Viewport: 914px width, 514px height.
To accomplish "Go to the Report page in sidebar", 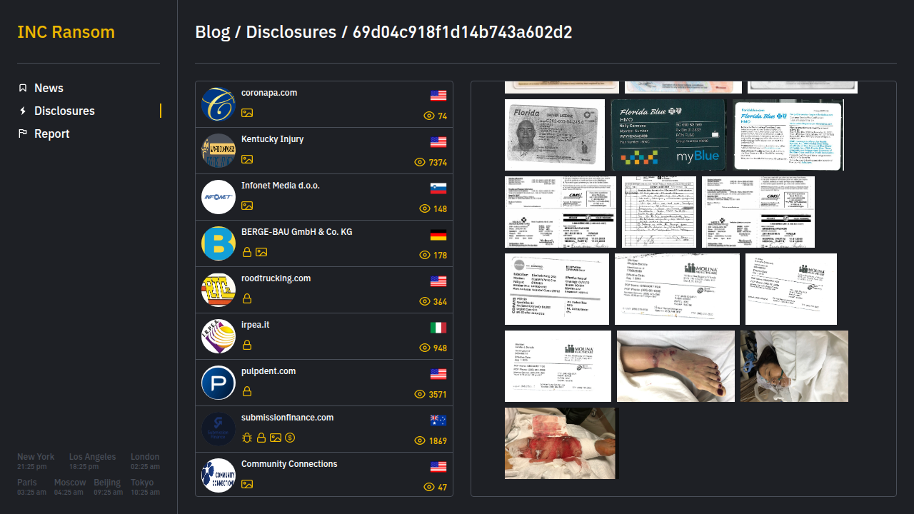I will coord(52,133).
